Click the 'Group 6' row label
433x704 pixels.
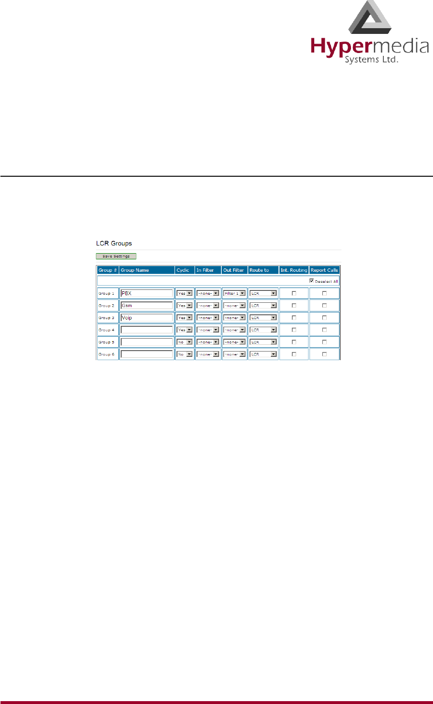point(106,354)
